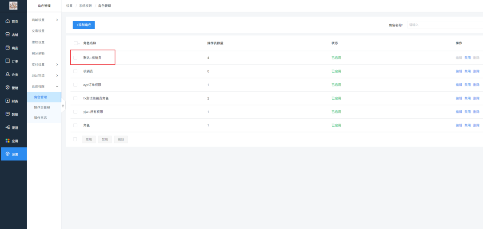
Task: Select the Products (商品) bag icon
Action: [8, 48]
